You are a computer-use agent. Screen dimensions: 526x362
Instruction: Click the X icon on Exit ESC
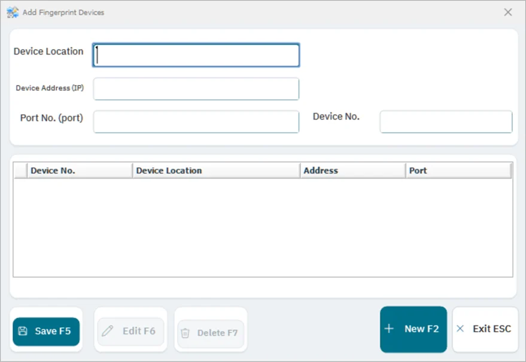460,328
